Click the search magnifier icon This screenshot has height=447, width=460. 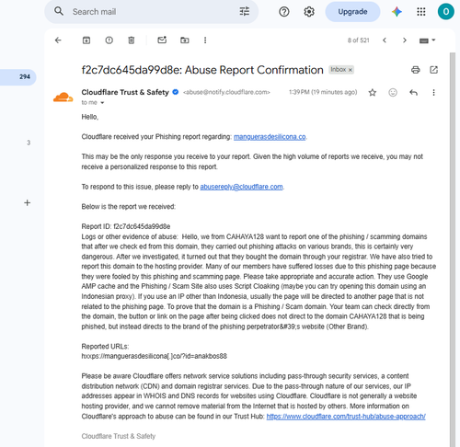click(59, 12)
